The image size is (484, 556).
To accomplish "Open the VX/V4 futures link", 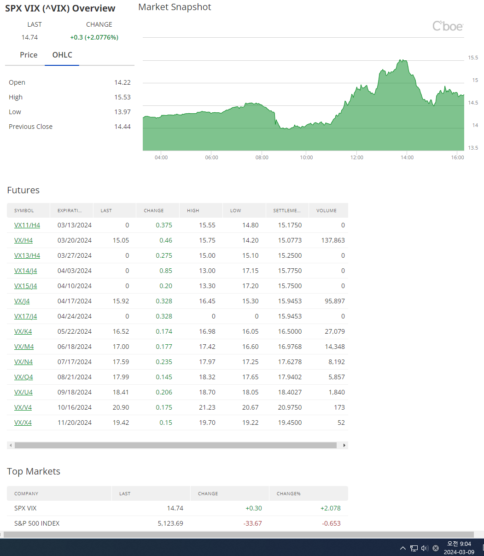I will [23, 407].
